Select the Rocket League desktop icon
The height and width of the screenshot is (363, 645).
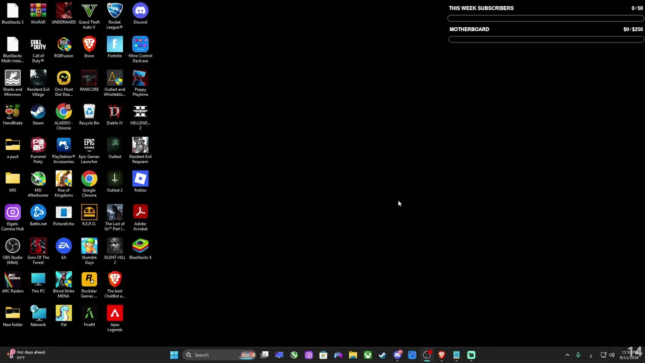pos(114,16)
